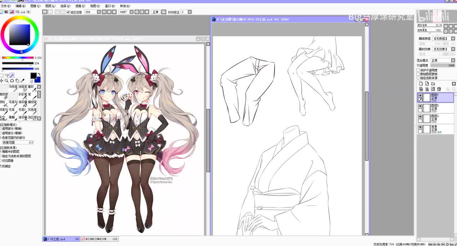Open the rotation angle dropdown +000°

tap(131, 12)
